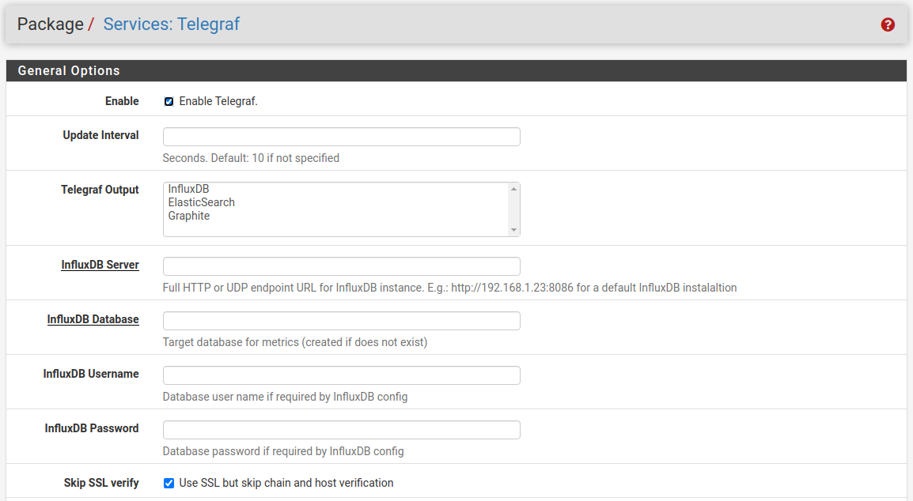Click the Telegraf Output list scroll-up arrow
Viewport: 913px width, 501px height.
[513, 189]
